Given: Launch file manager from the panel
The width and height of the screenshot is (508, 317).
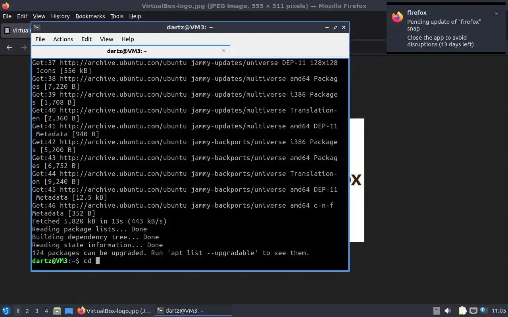Looking at the screenshot, I should 57,311.
